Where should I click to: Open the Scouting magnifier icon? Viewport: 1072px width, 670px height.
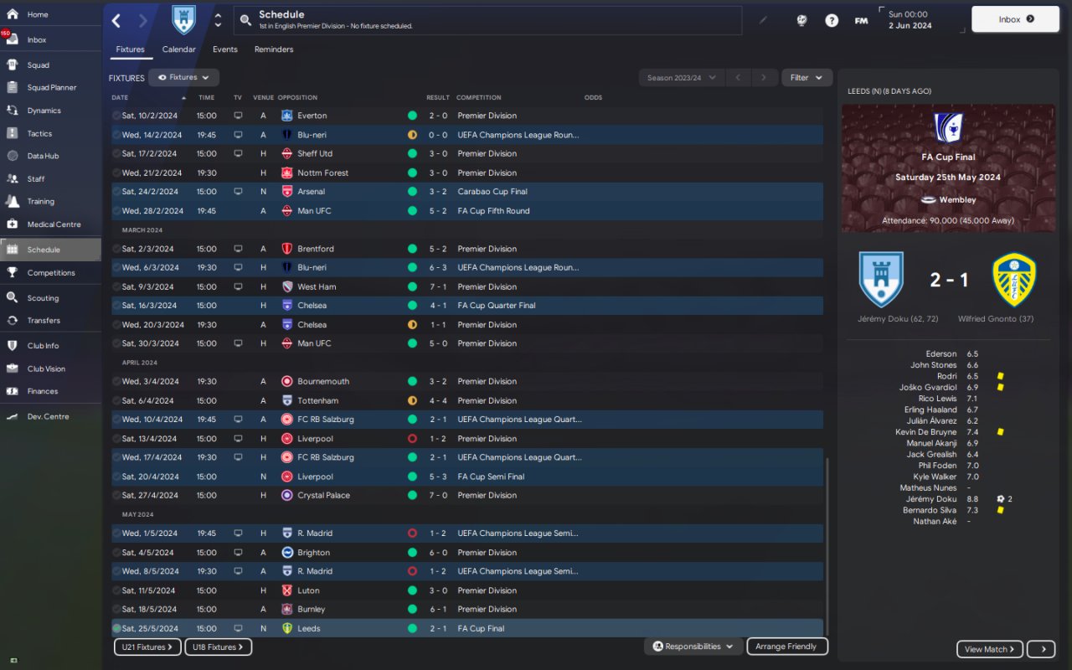click(x=12, y=297)
